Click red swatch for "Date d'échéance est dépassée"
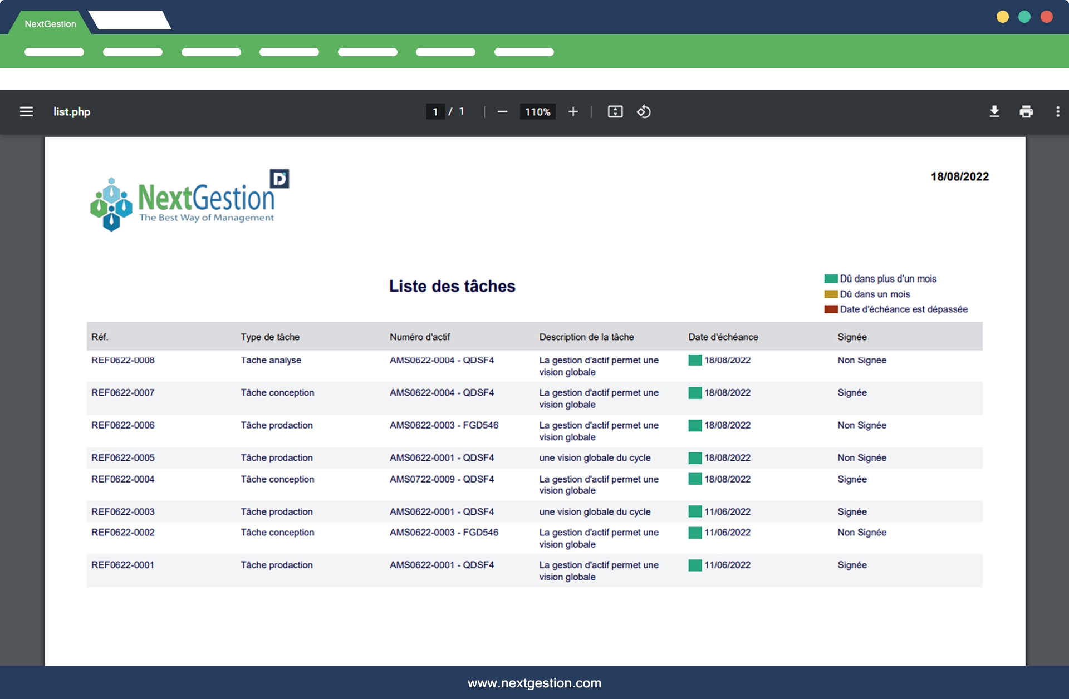This screenshot has width=1069, height=699. (831, 309)
